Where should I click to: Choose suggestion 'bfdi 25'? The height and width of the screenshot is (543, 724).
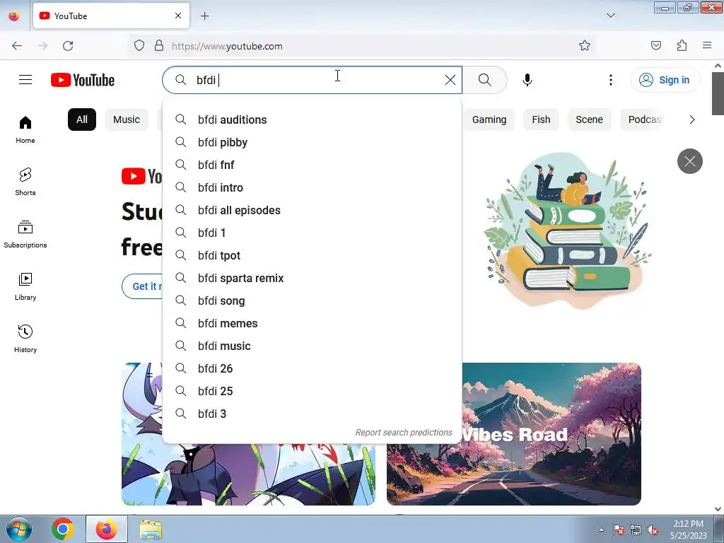pyautogui.click(x=312, y=391)
